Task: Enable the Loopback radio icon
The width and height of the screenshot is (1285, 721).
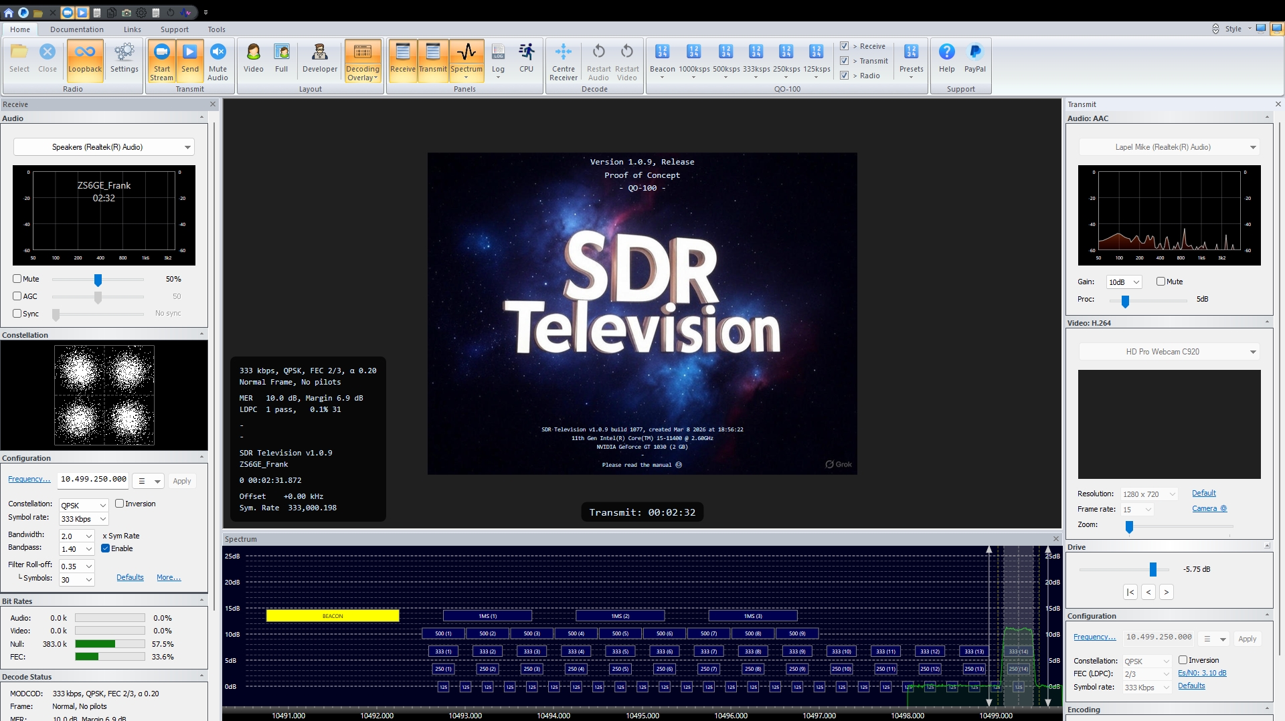Action: click(x=84, y=60)
